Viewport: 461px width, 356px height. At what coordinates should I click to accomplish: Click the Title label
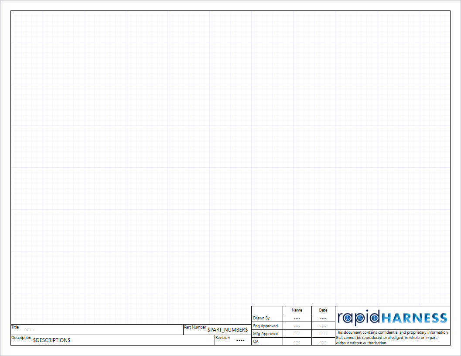(x=15, y=327)
